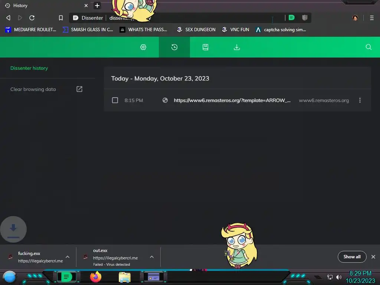The image size is (380, 285).
Task: Open the www6.remasteros.org history link
Action: [x=232, y=100]
